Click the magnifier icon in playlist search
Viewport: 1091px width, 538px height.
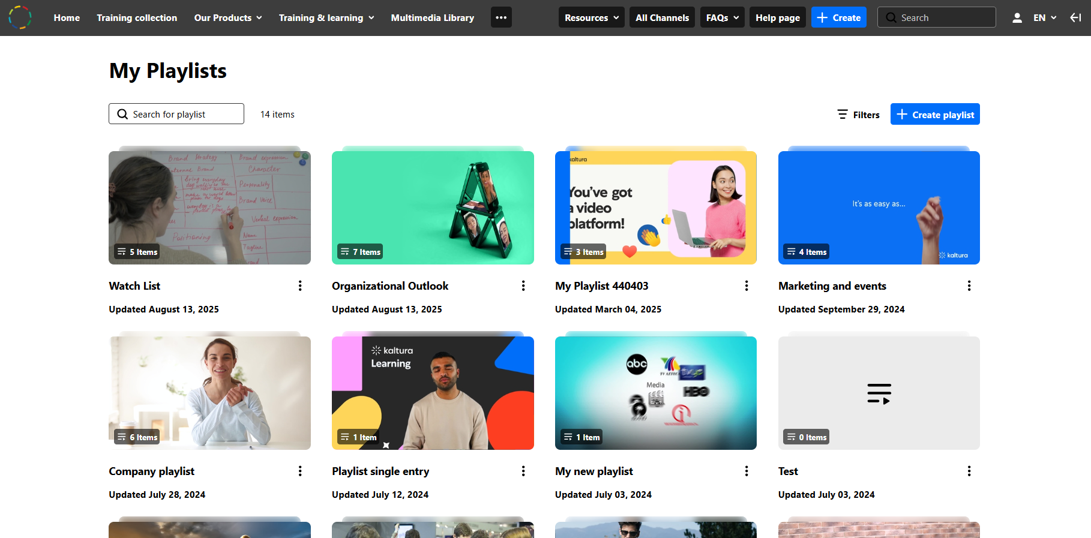click(122, 114)
